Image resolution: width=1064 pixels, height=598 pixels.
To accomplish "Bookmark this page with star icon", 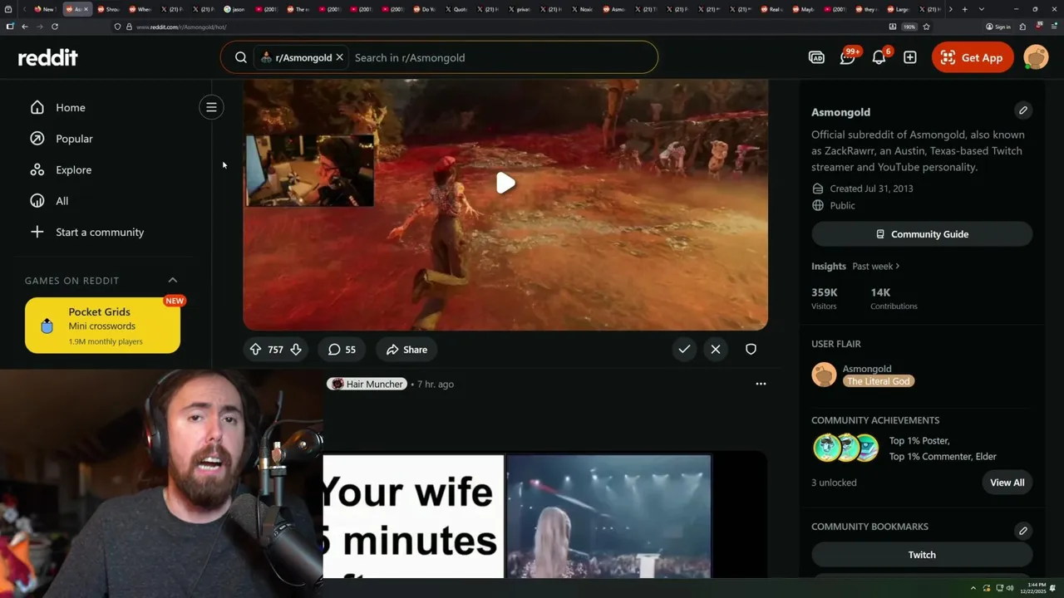I will [926, 27].
